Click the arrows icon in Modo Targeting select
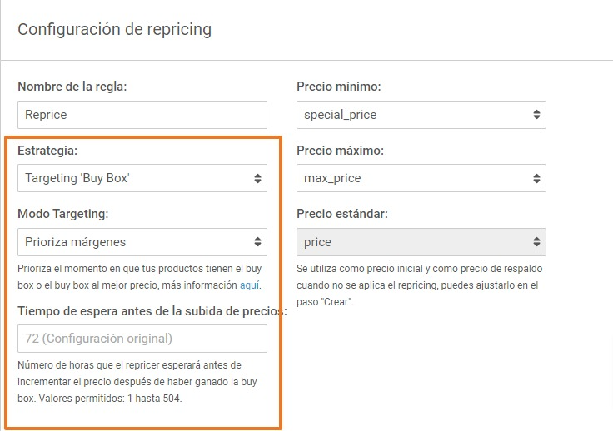The image size is (613, 431). pyautogui.click(x=257, y=241)
